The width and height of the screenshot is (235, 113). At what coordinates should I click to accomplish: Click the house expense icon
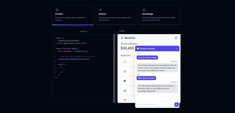[x=125, y=71]
